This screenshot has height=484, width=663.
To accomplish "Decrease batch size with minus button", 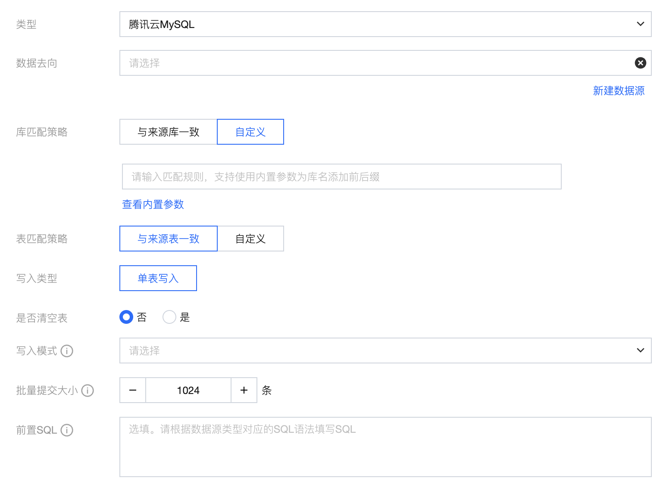I will (x=133, y=391).
